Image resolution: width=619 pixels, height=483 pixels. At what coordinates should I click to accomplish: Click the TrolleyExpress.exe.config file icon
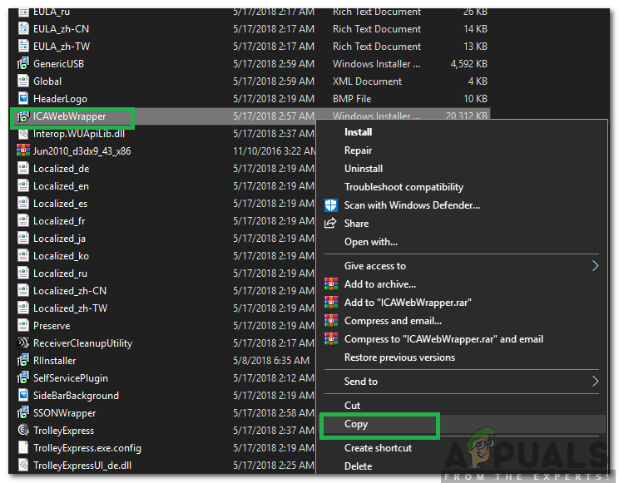pos(23,447)
